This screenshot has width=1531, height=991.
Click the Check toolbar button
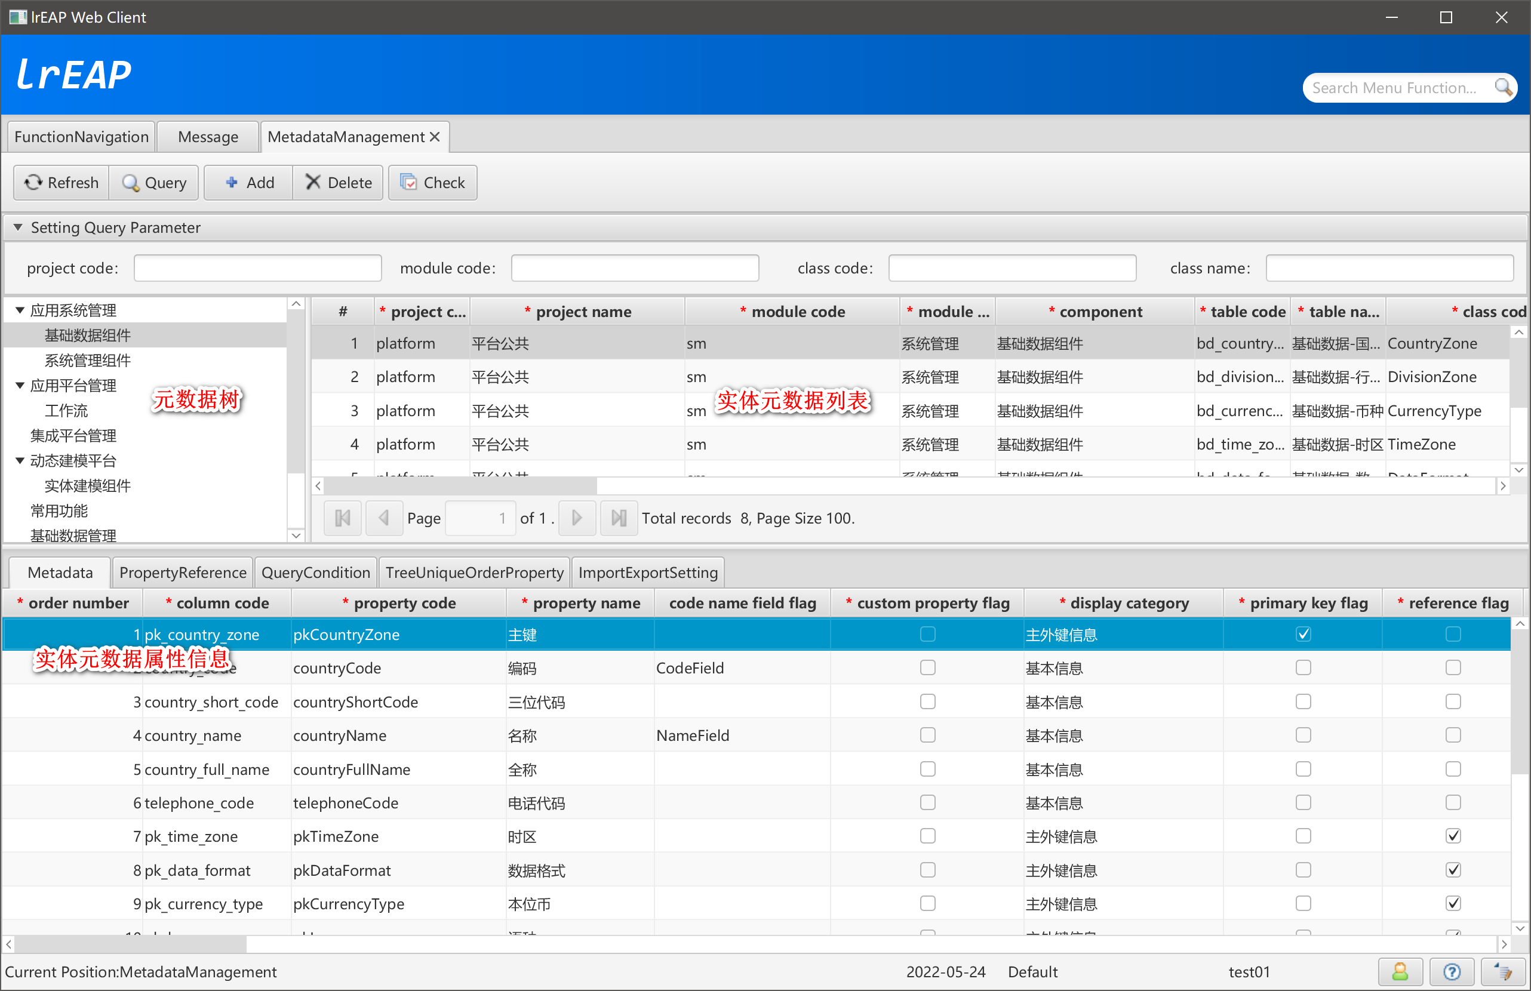click(x=432, y=183)
